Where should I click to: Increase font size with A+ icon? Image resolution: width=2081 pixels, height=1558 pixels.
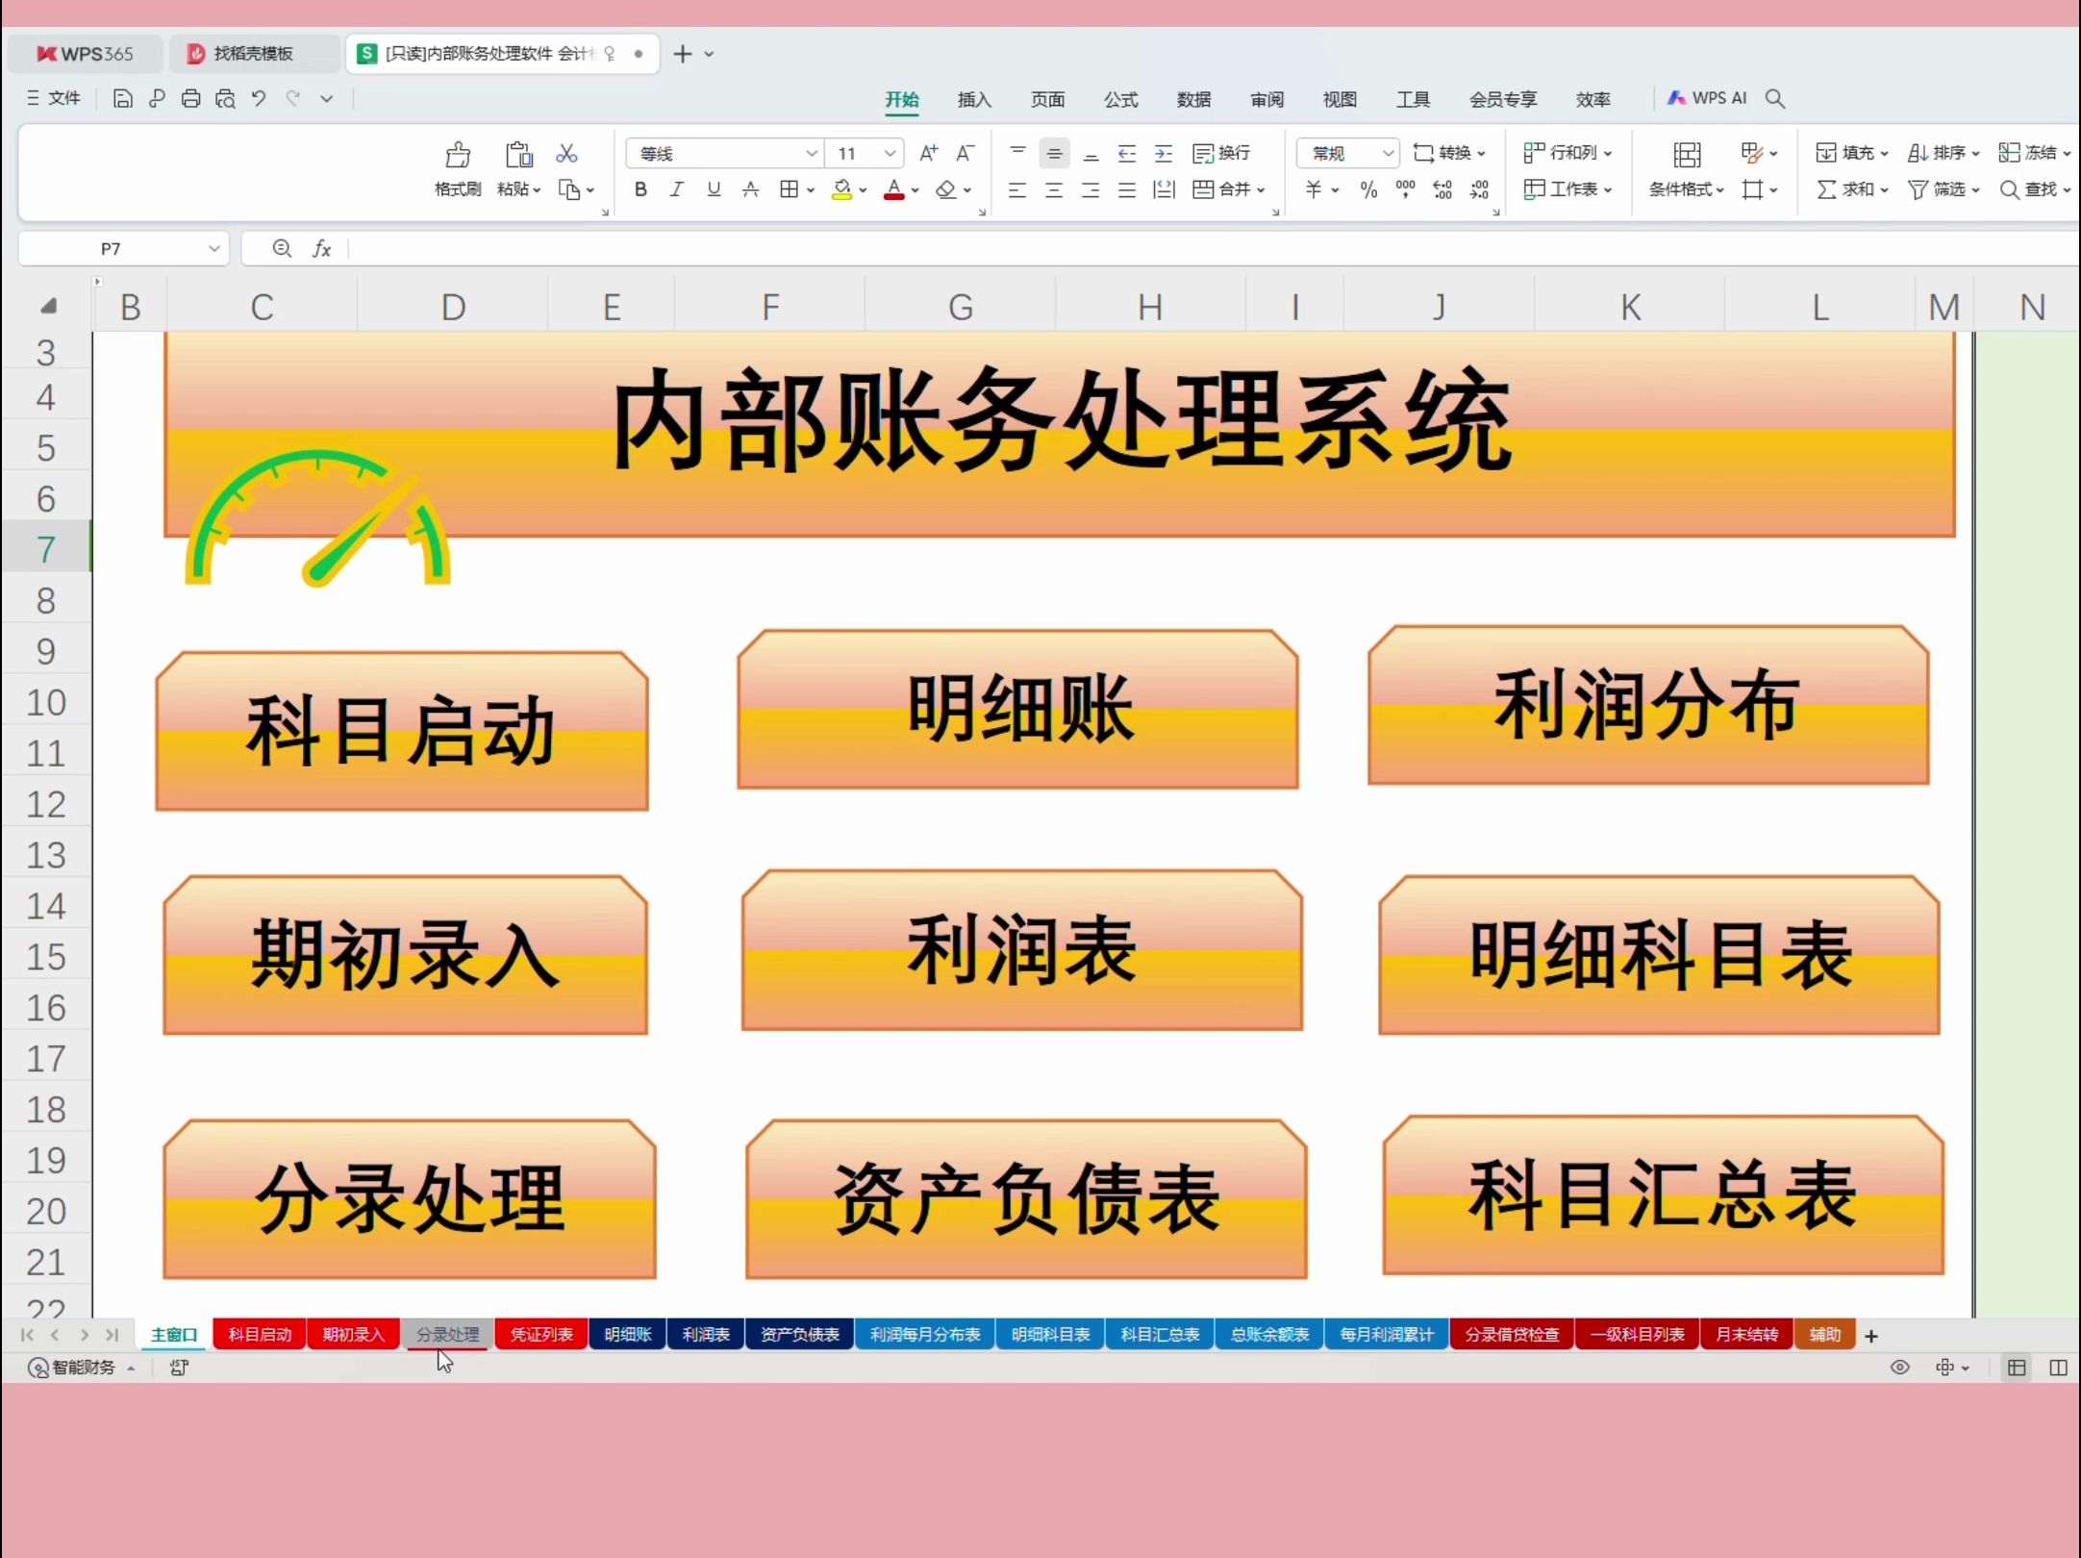[x=928, y=153]
